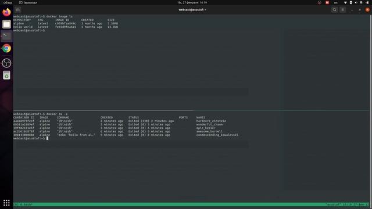Open new tab button in terminal header
This screenshot has width=372, height=209.
(18, 10)
